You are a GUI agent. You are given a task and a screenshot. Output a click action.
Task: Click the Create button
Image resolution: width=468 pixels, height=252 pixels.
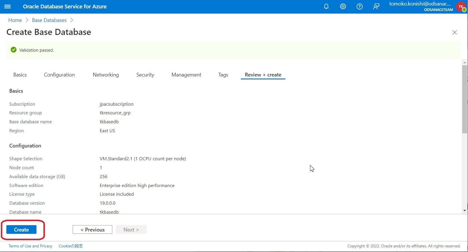tap(21, 230)
